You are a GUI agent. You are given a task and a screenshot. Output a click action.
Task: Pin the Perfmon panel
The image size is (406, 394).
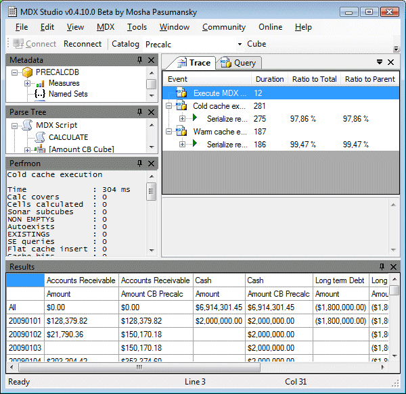139,164
